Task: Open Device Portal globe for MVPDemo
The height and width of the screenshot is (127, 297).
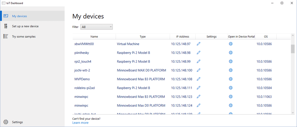Action: click(x=231, y=79)
